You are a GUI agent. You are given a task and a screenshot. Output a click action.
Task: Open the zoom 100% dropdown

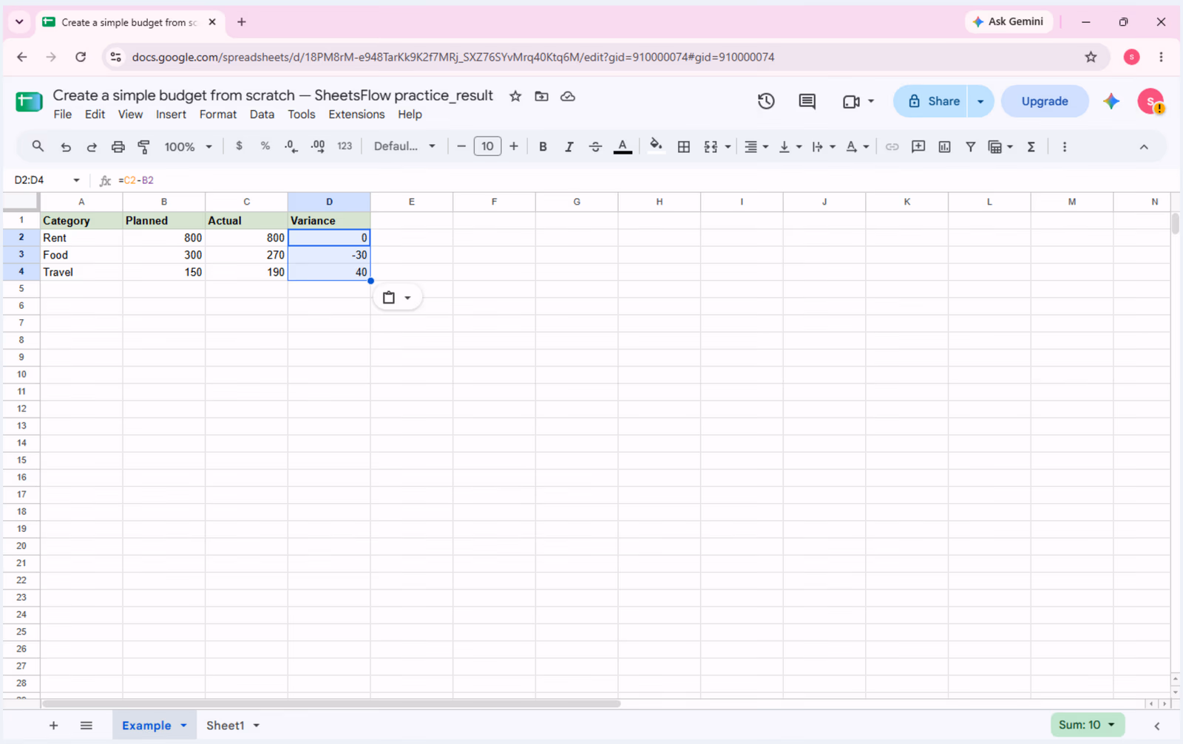(188, 147)
